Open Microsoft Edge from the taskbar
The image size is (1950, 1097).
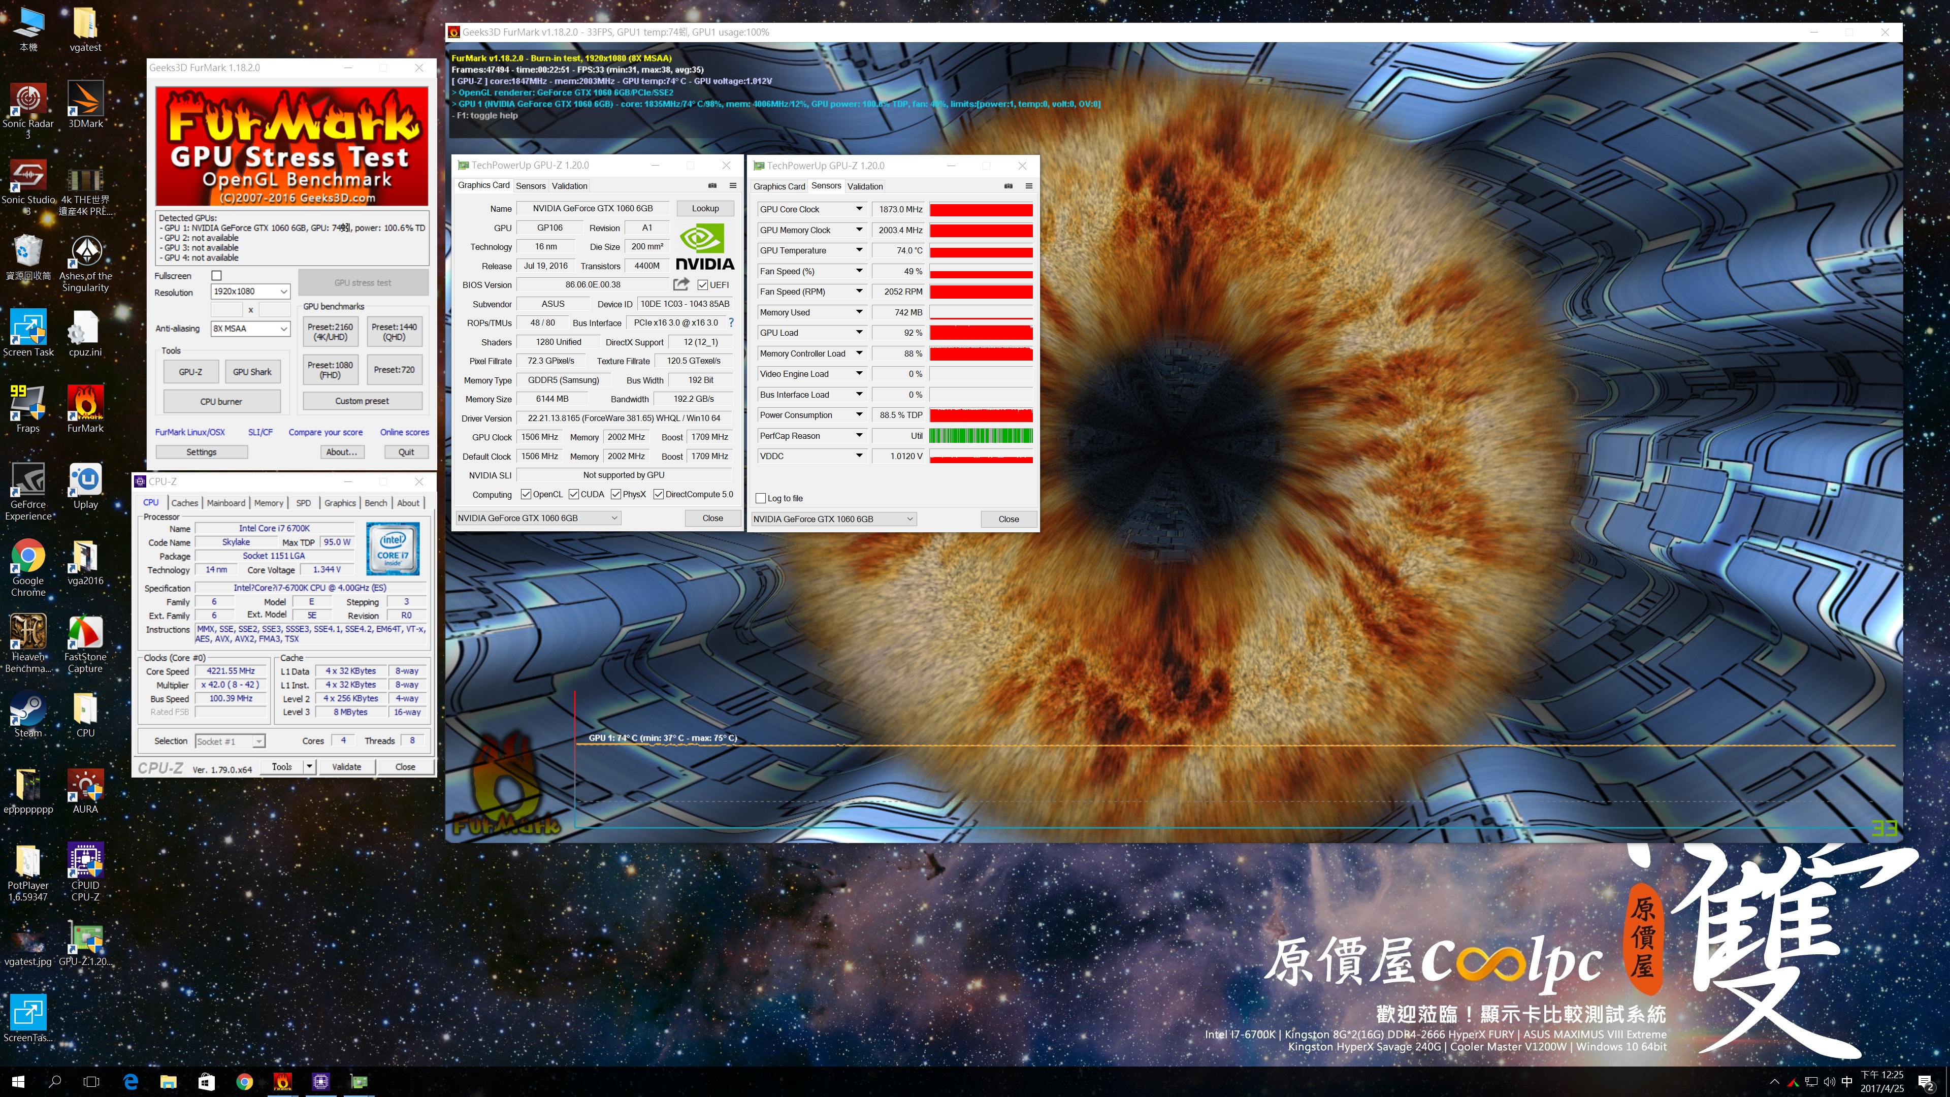[131, 1081]
